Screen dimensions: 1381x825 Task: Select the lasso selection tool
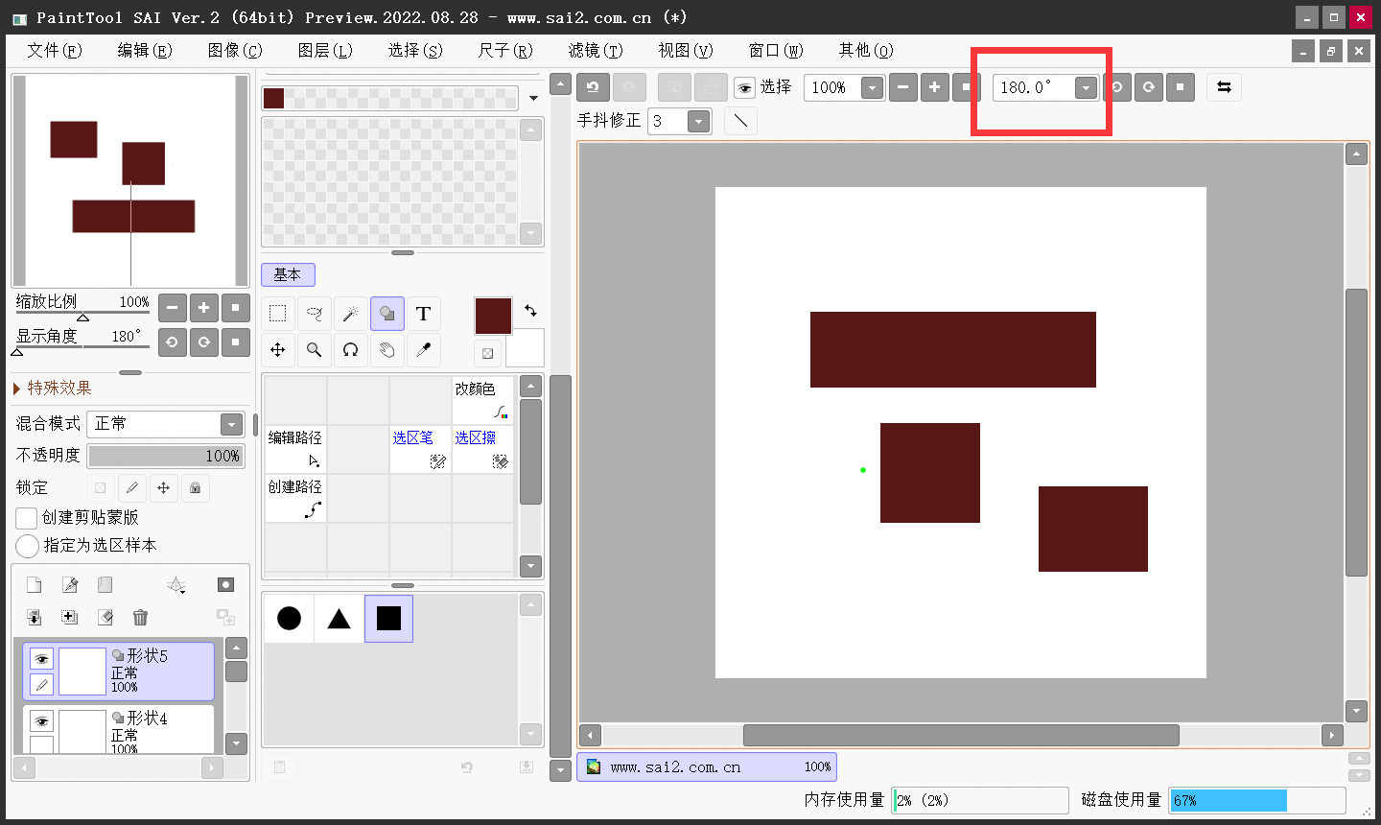click(x=314, y=314)
